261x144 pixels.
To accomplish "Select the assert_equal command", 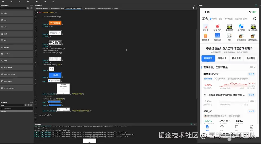I will pos(16,81).
